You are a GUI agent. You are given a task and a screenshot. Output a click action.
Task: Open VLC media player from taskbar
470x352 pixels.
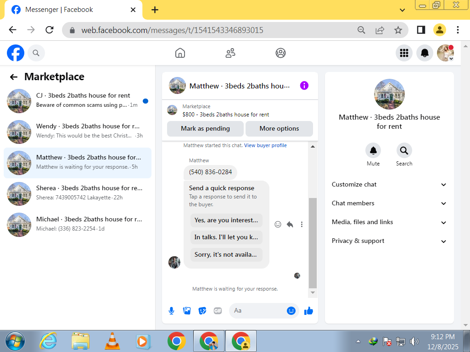point(112,341)
